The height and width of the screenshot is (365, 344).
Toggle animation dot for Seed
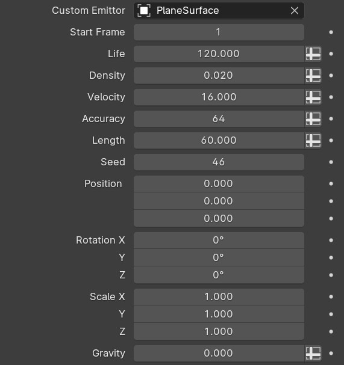(331, 162)
